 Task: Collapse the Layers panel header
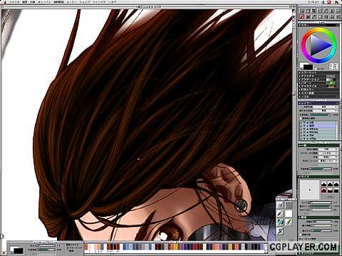(x=319, y=103)
